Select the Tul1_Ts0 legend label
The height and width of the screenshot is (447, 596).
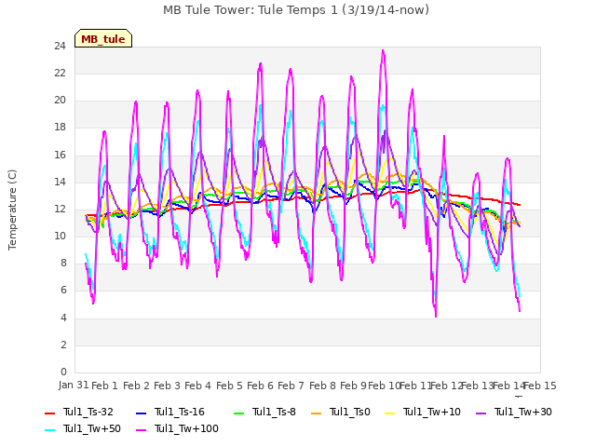click(x=350, y=412)
